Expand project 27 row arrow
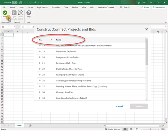Image resolution: width=168 pixels, height=131 pixels. [x=40, y=86]
